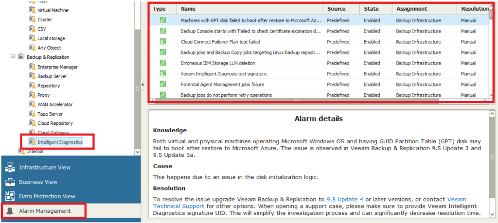Click the WAN Accelerator node icon
Image resolution: width=498 pixels, height=223 pixels.
[32, 104]
